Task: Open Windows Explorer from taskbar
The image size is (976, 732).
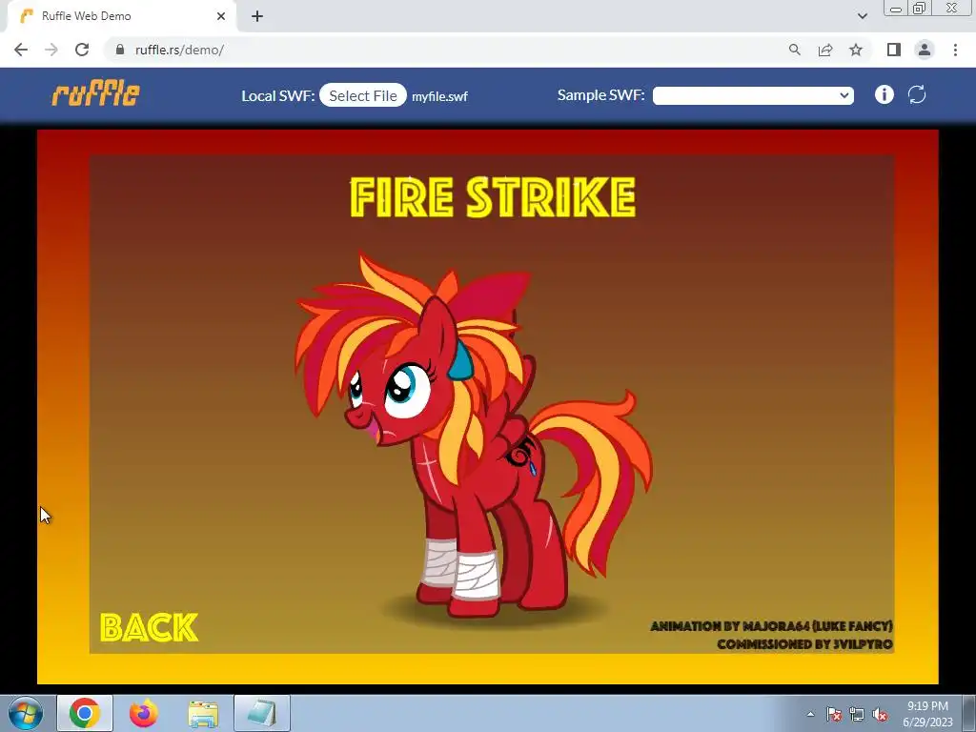Action: click(x=203, y=713)
